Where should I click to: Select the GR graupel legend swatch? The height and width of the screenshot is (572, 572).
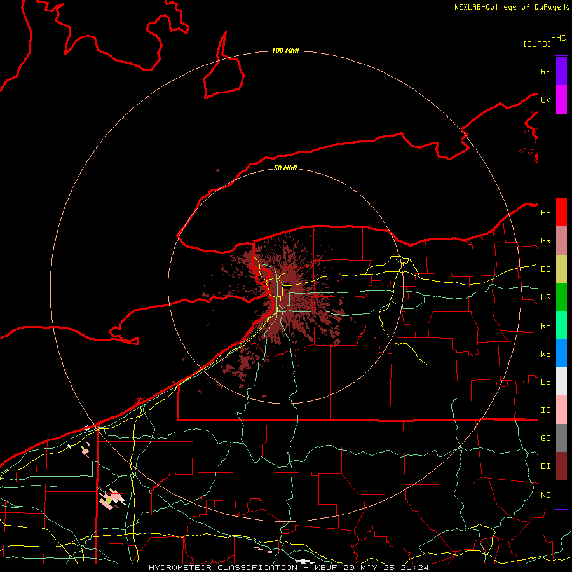[561, 241]
